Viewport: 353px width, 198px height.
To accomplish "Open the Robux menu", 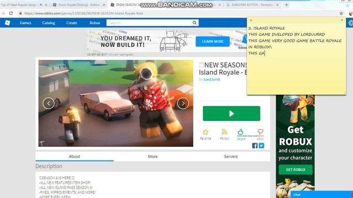I will pyautogui.click(x=95, y=23).
